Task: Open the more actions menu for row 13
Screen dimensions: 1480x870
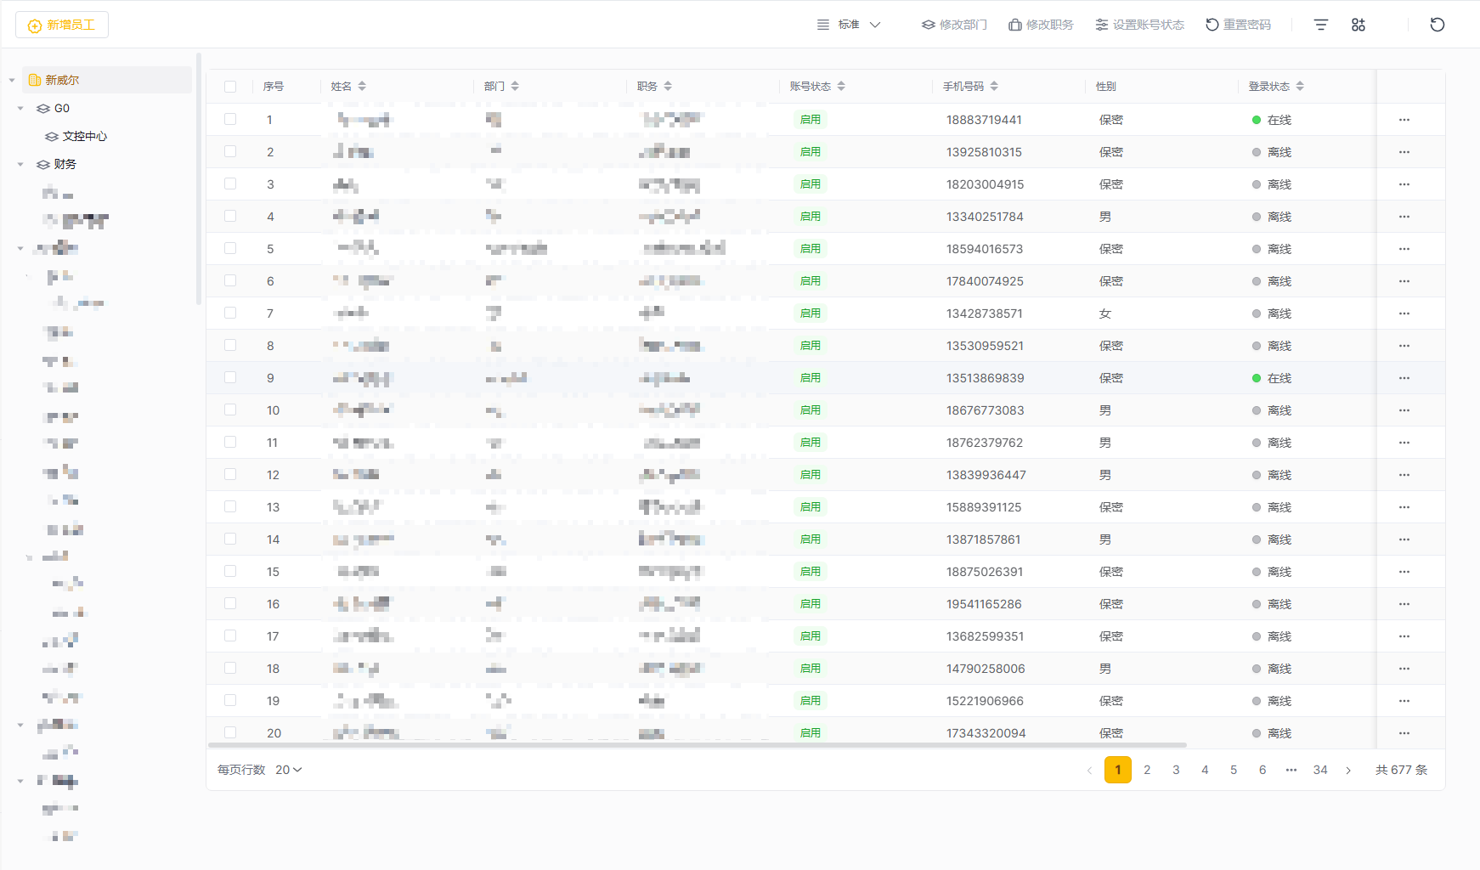Action: (1404, 507)
